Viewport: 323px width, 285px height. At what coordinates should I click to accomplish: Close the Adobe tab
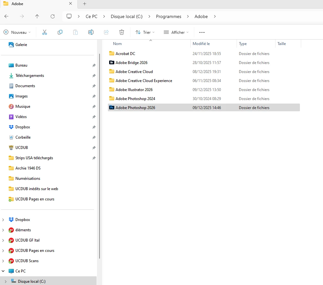70,4
